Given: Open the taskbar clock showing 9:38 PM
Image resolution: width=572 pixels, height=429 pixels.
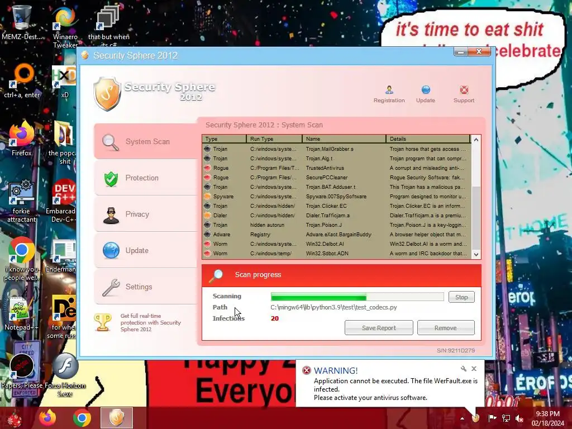Looking at the screenshot, I should click(x=547, y=418).
